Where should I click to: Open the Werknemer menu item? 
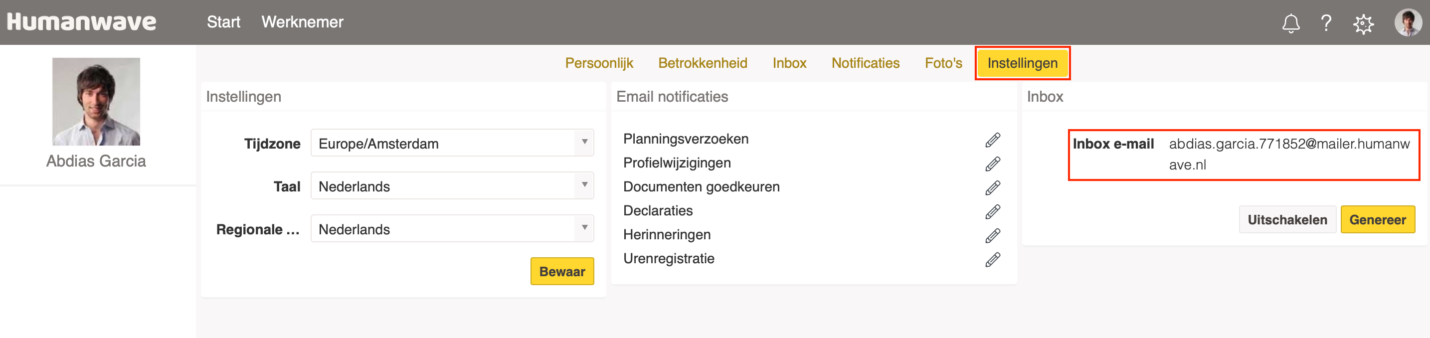click(x=303, y=22)
